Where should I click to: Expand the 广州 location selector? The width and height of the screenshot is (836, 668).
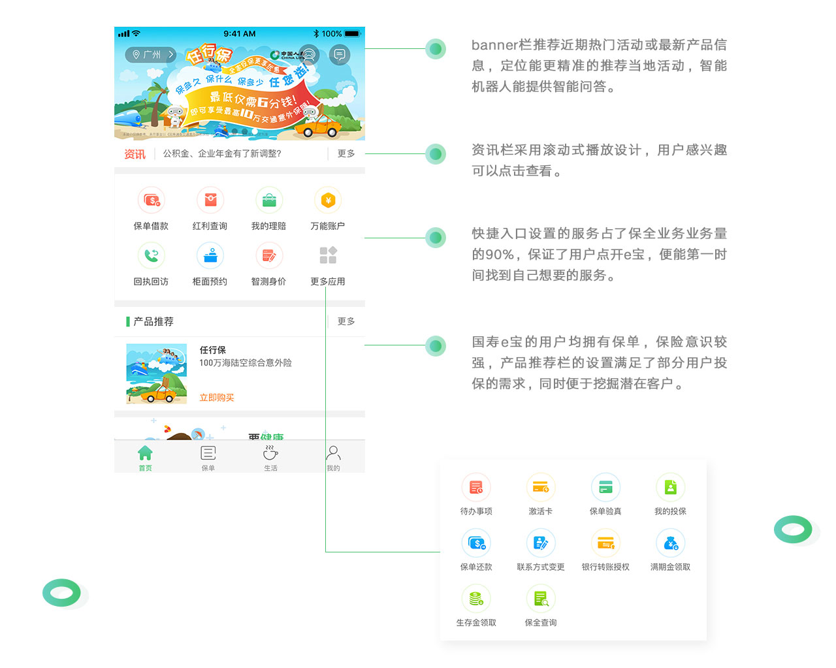pyautogui.click(x=150, y=55)
